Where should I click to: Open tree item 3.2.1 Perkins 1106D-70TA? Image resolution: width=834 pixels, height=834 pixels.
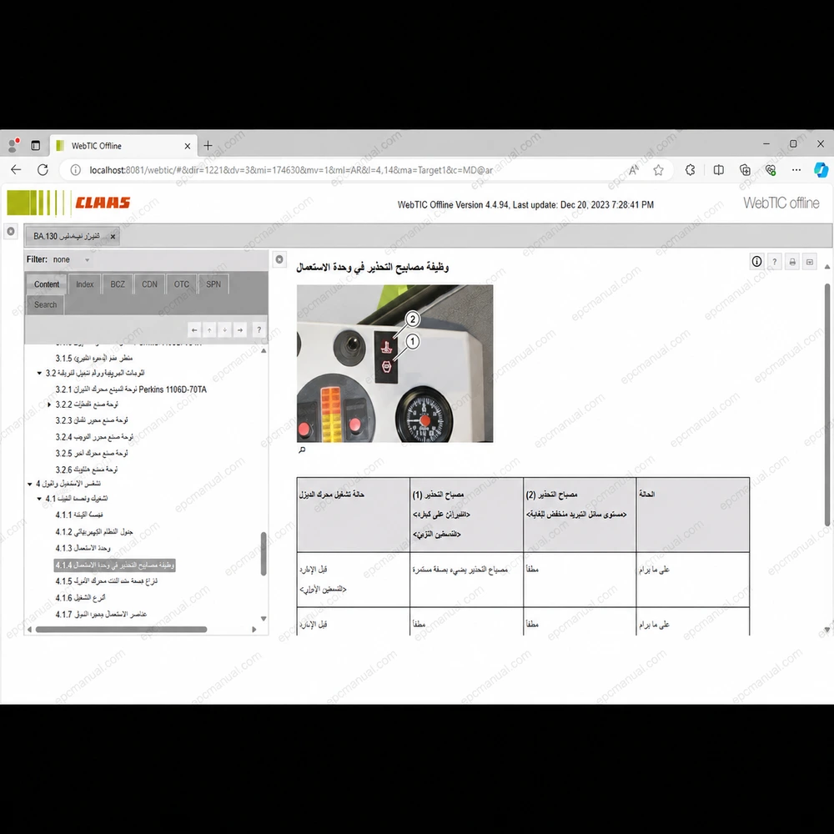coord(131,389)
